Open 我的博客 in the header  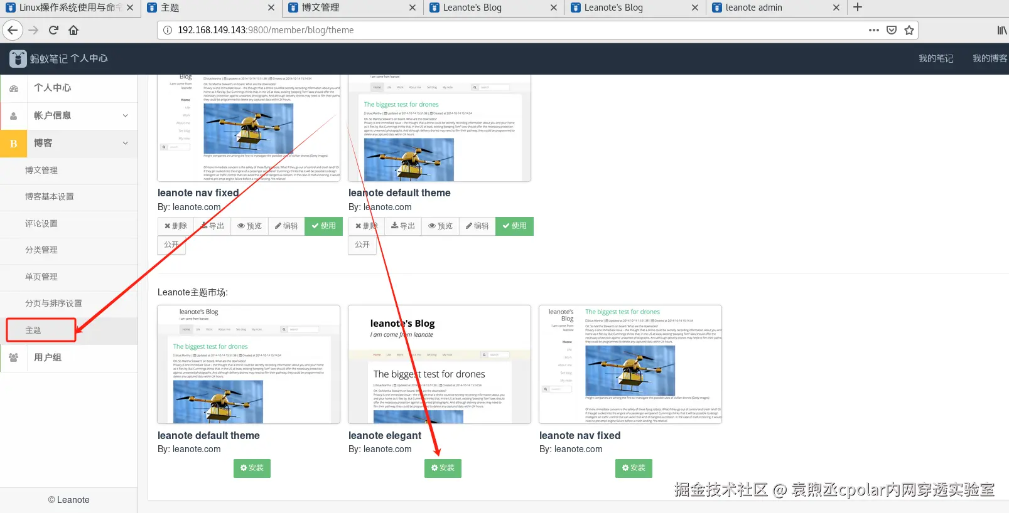point(990,58)
